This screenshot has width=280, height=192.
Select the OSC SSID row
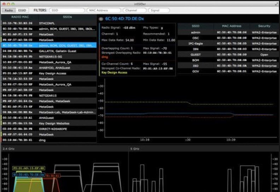pos(228,38)
